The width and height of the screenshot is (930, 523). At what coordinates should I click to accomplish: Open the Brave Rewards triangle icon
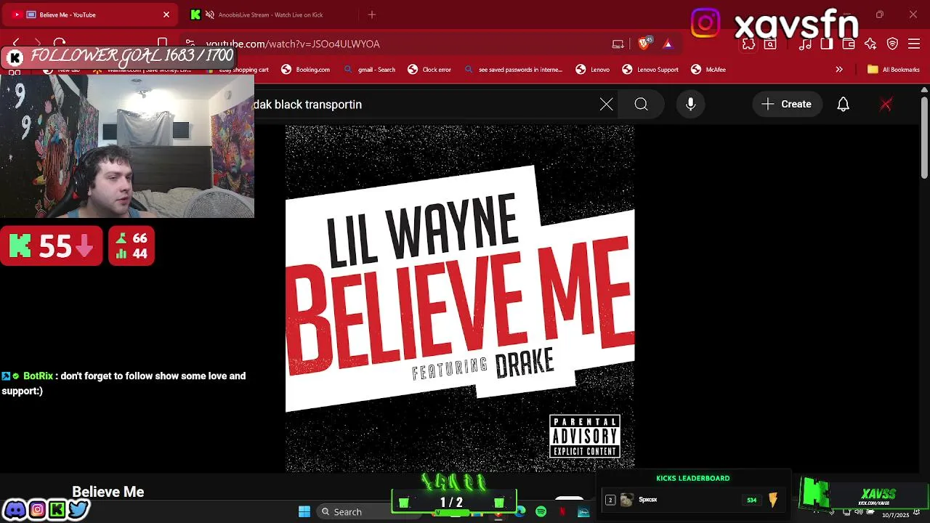tap(668, 44)
